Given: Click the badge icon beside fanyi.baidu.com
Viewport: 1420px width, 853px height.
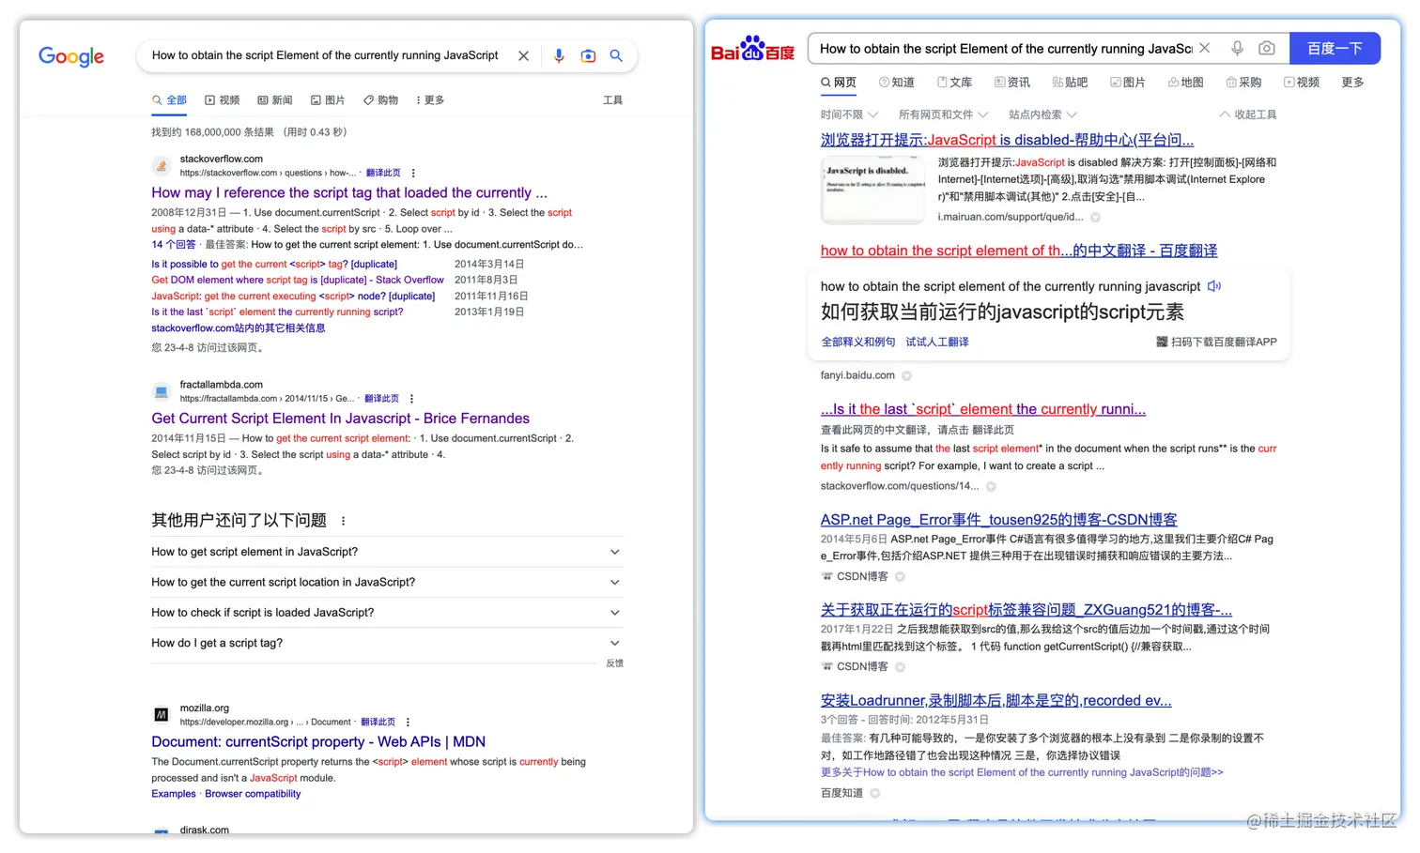Looking at the screenshot, I should pyautogui.click(x=907, y=376).
